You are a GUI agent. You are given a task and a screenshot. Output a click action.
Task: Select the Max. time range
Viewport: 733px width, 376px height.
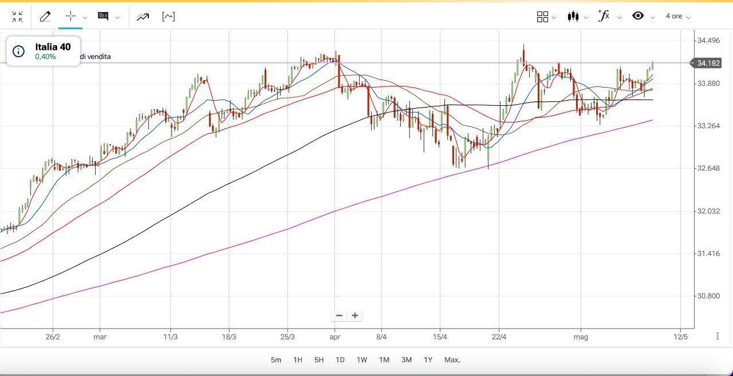452,360
